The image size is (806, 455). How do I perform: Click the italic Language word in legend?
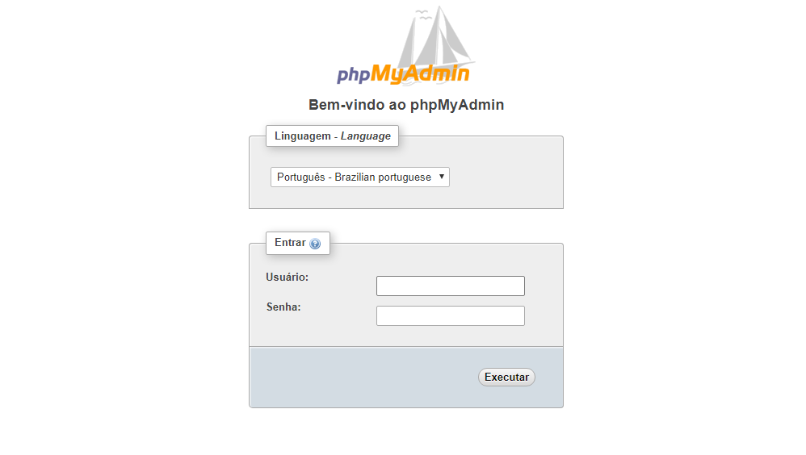pyautogui.click(x=366, y=136)
